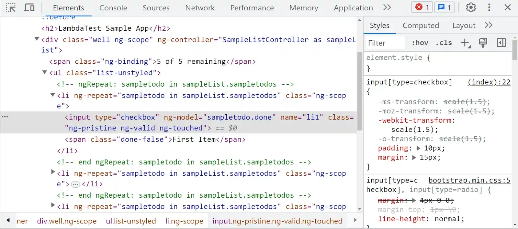Open the (index):22 source link
Viewport: 518px width, 229px height.
coord(489,82)
